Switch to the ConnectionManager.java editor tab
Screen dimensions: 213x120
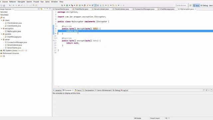pos(144,9)
